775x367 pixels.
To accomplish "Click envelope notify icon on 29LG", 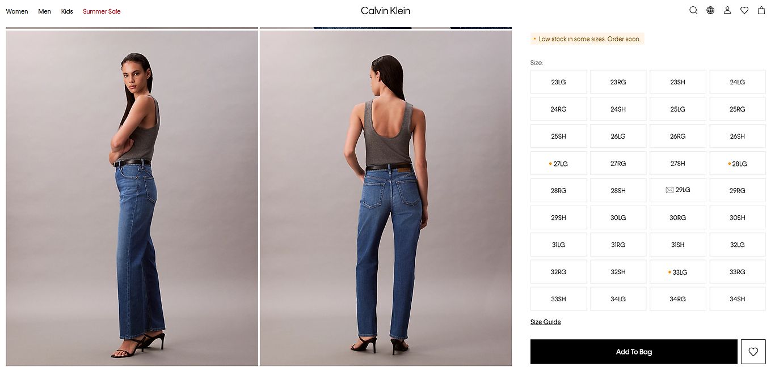I will point(669,190).
